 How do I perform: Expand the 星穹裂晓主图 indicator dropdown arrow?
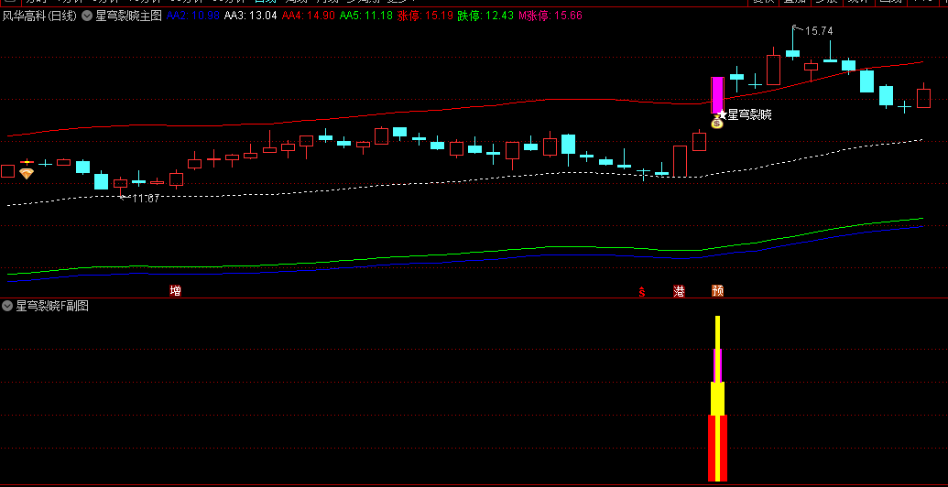87,16
